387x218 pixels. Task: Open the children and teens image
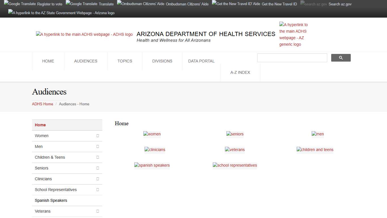[315, 150]
